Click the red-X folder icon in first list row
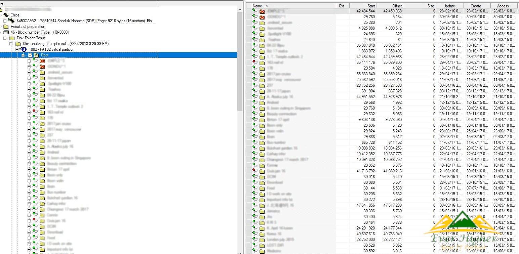 pyautogui.click(x=262, y=11)
